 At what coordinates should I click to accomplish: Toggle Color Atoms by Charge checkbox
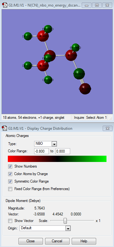pos(10,174)
